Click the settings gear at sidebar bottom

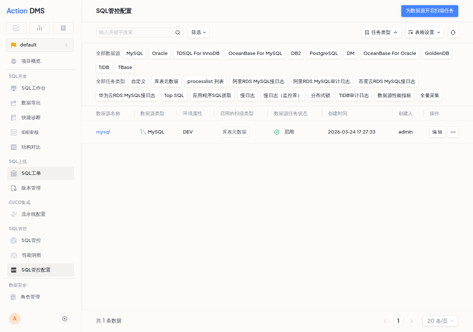point(65,318)
